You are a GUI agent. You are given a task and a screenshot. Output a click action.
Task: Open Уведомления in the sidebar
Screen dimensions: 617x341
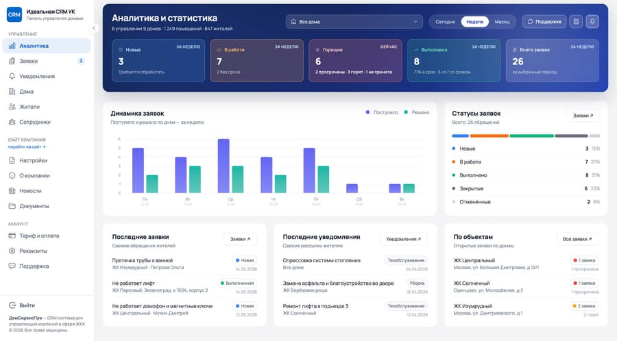[x=47, y=76]
